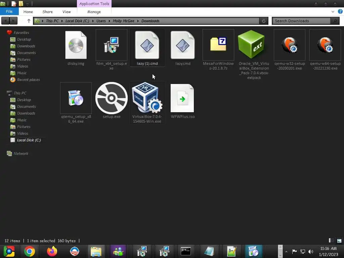The height and width of the screenshot is (258, 344).
Task: Open Recent places in Favorites
Action: pyautogui.click(x=29, y=80)
